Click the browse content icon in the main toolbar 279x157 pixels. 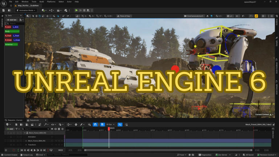(x=9, y=10)
